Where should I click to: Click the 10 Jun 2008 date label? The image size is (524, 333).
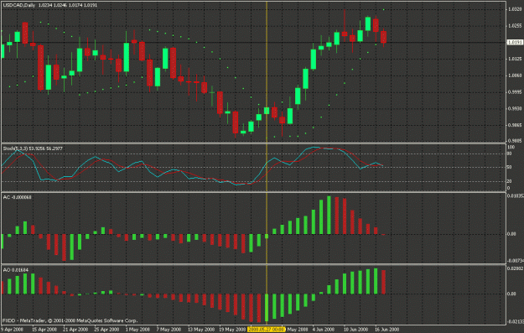355,330
